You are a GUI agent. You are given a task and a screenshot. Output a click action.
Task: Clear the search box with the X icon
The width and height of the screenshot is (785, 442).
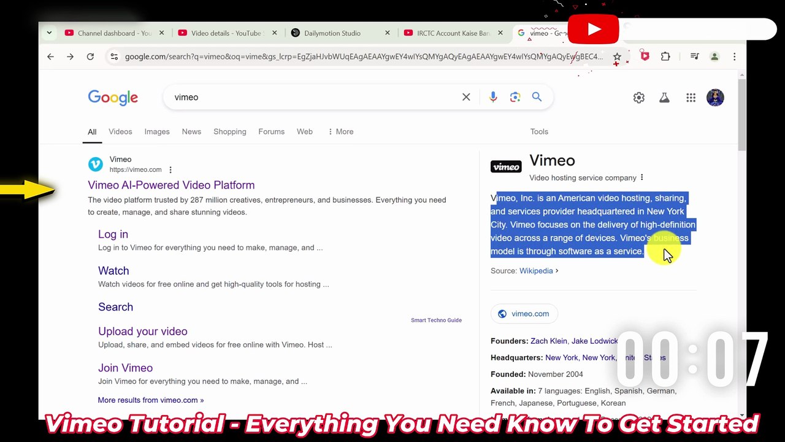466,97
